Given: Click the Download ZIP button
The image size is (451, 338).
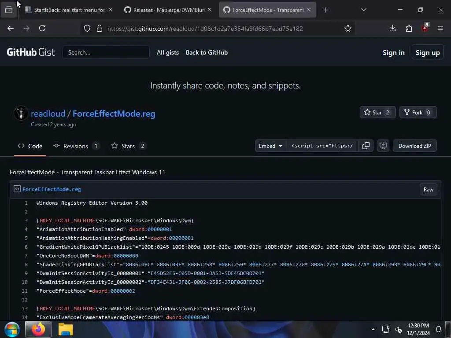Looking at the screenshot, I should point(415,146).
